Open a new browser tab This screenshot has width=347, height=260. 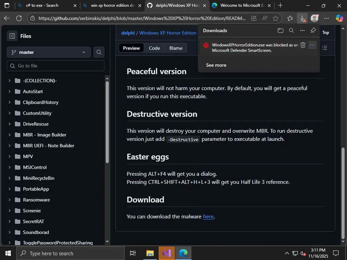click(280, 5)
